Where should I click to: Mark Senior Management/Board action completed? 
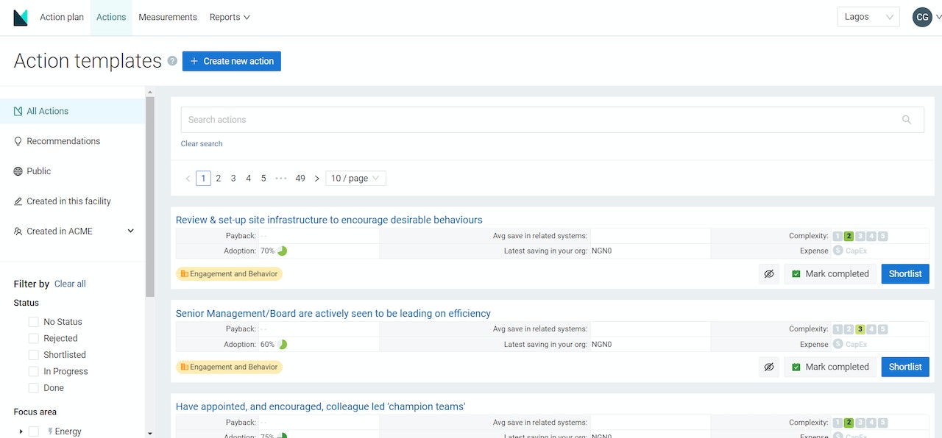(x=830, y=367)
